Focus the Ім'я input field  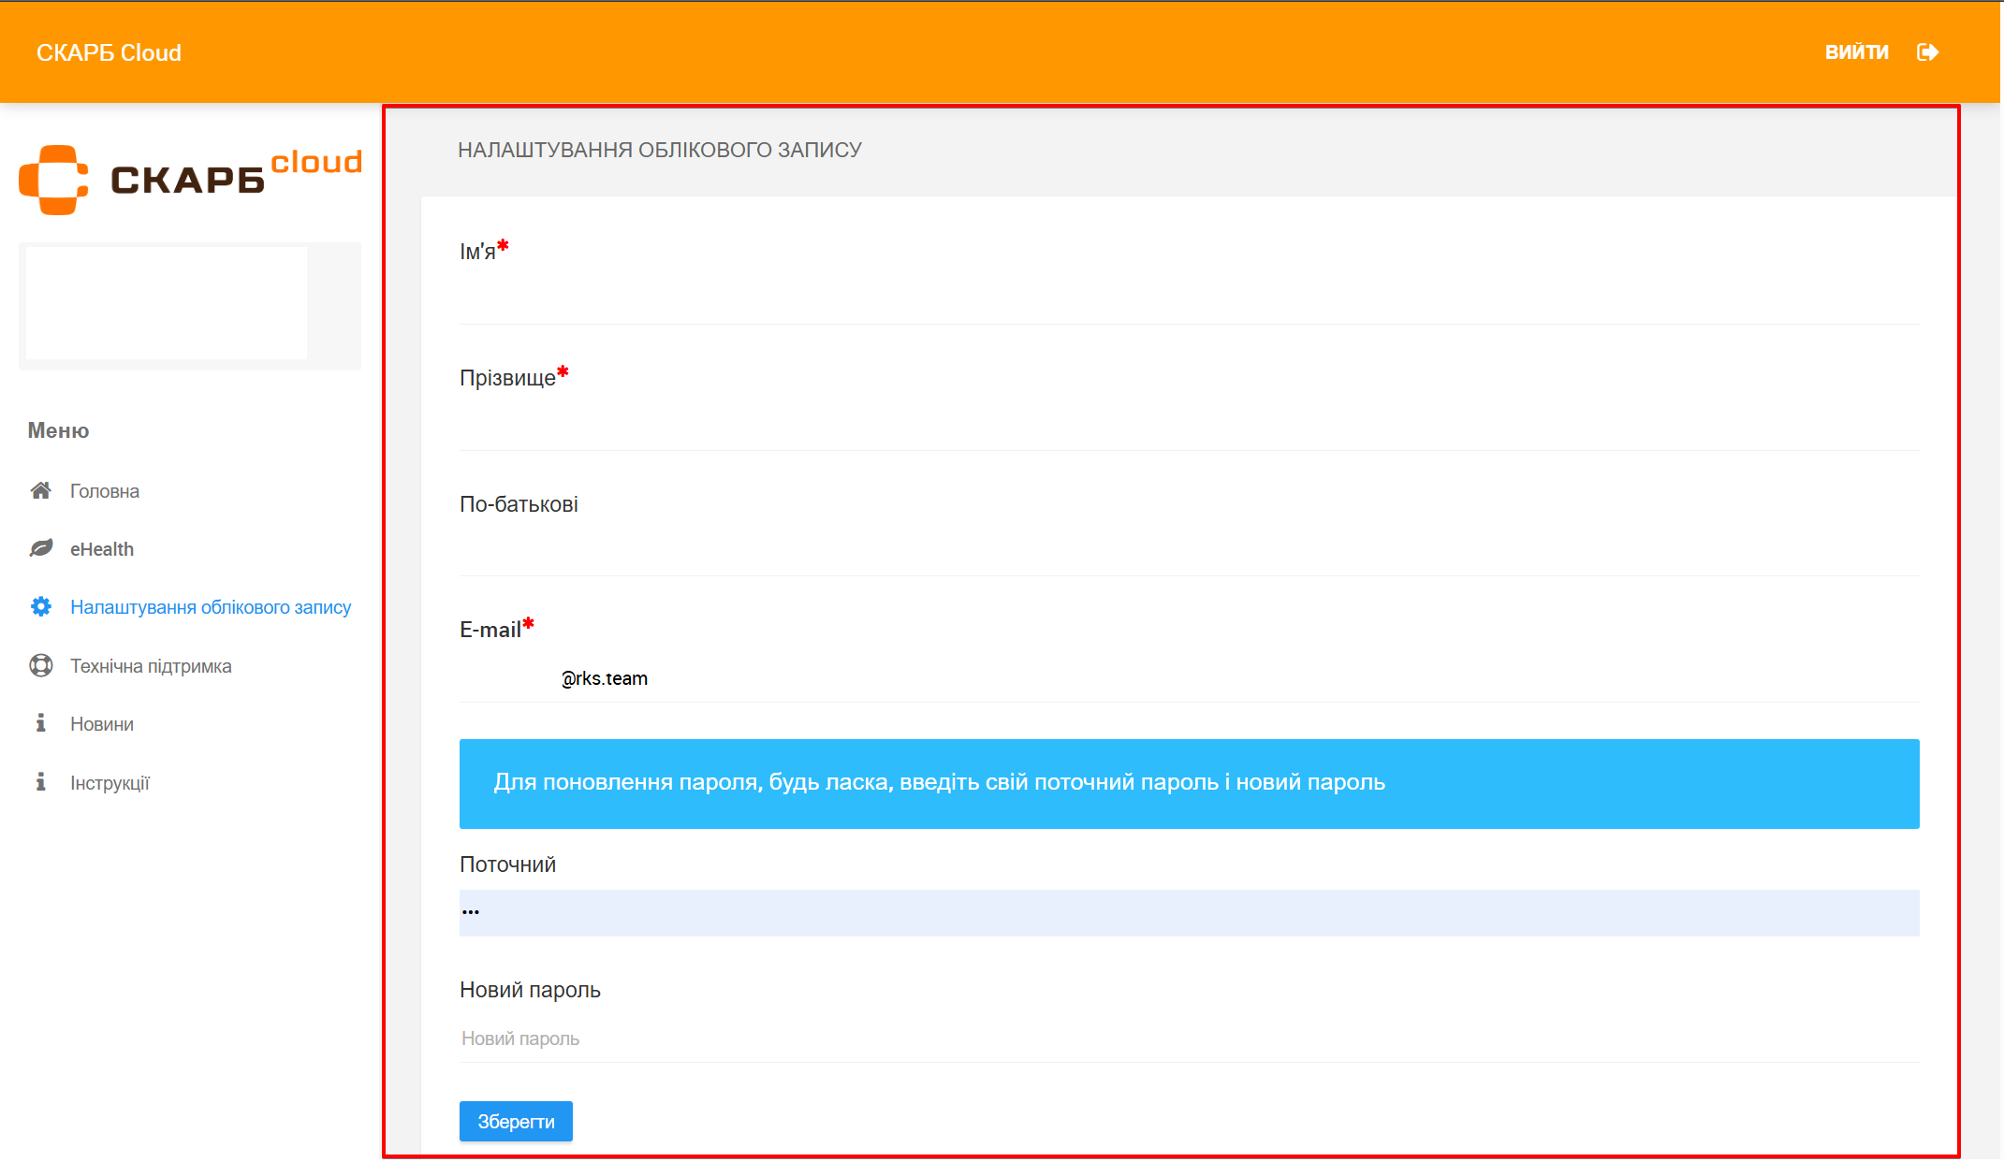click(x=1189, y=299)
